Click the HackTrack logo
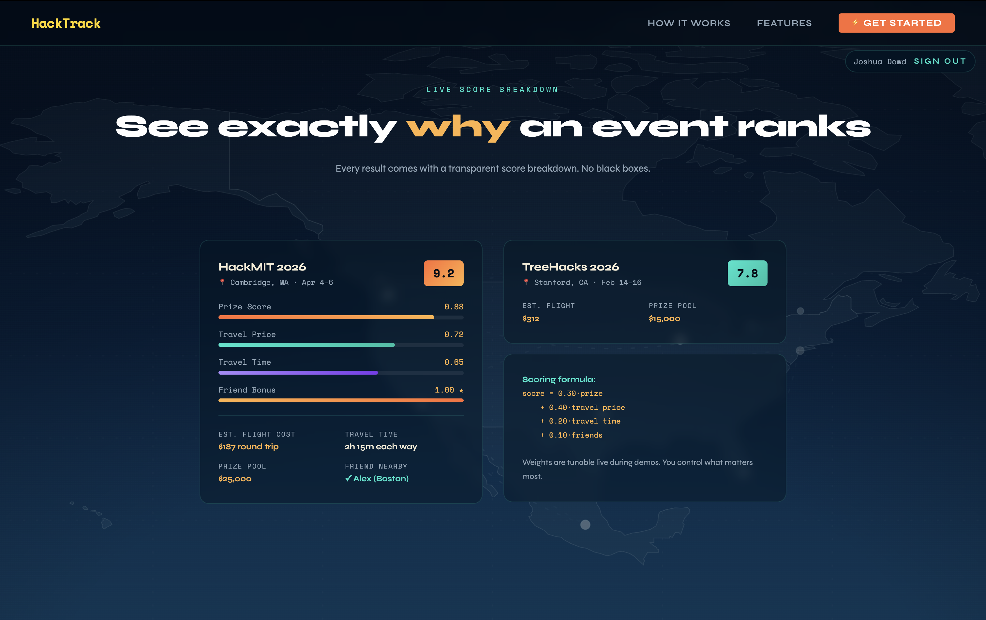Screen dimensions: 986x620 (x=66, y=23)
